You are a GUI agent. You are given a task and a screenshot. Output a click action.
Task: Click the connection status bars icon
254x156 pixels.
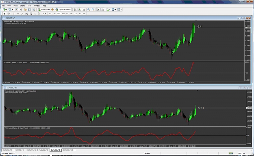click(x=231, y=154)
